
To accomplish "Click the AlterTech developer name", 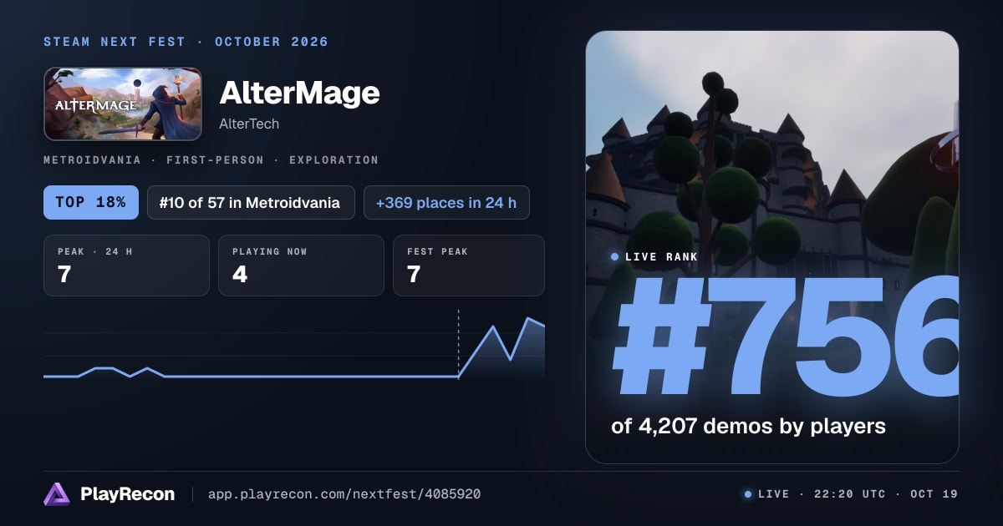I will pos(249,124).
